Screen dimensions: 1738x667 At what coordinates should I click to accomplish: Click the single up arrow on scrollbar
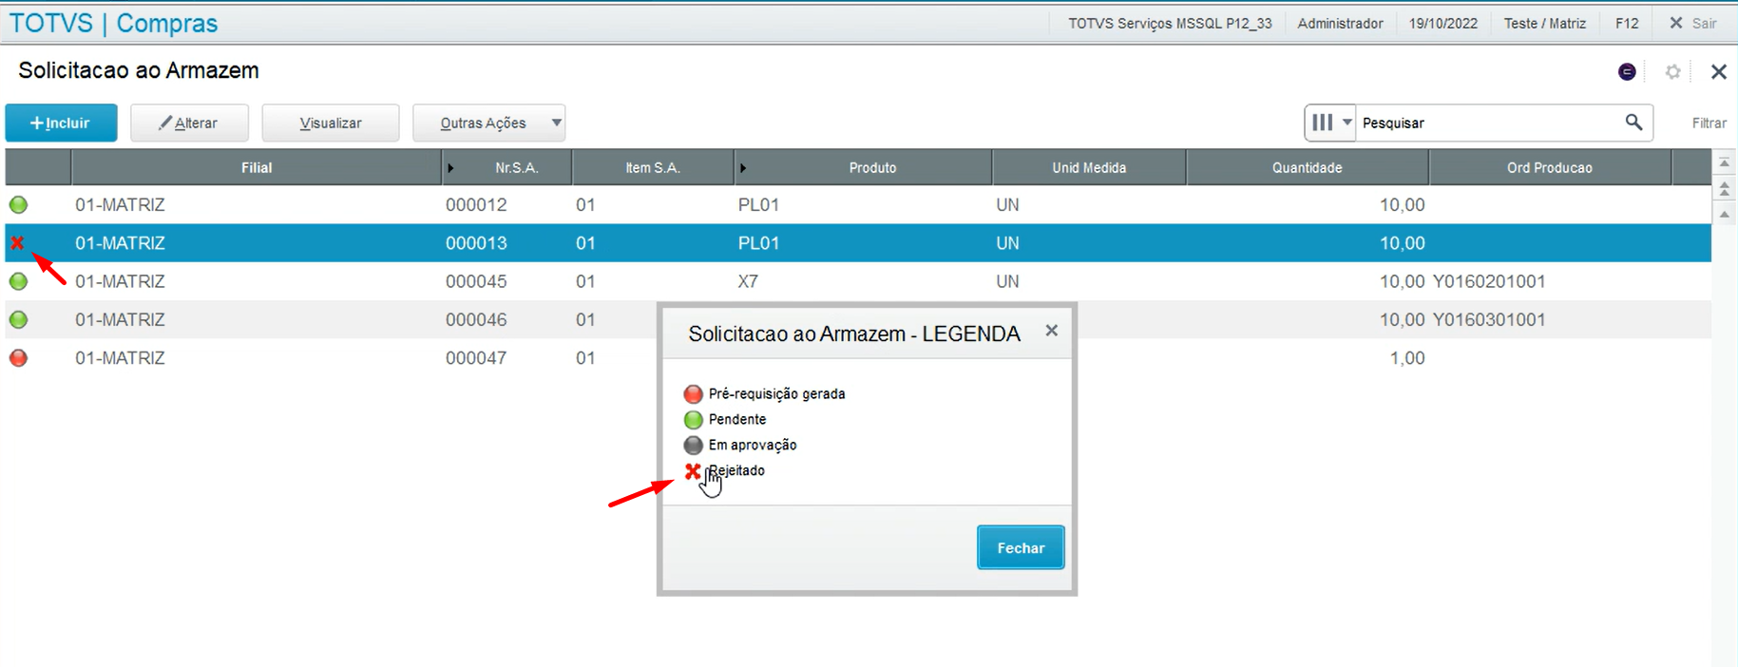1724,214
